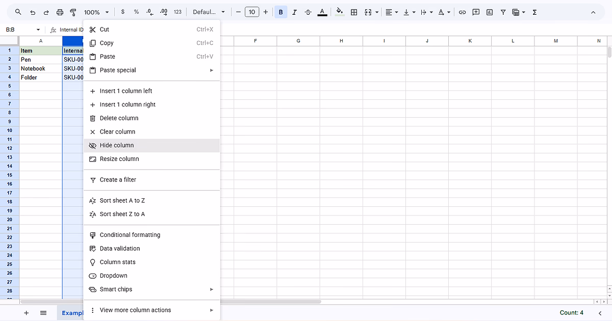
Task: Click the toolbar filter funnel icon
Action: click(x=503, y=12)
